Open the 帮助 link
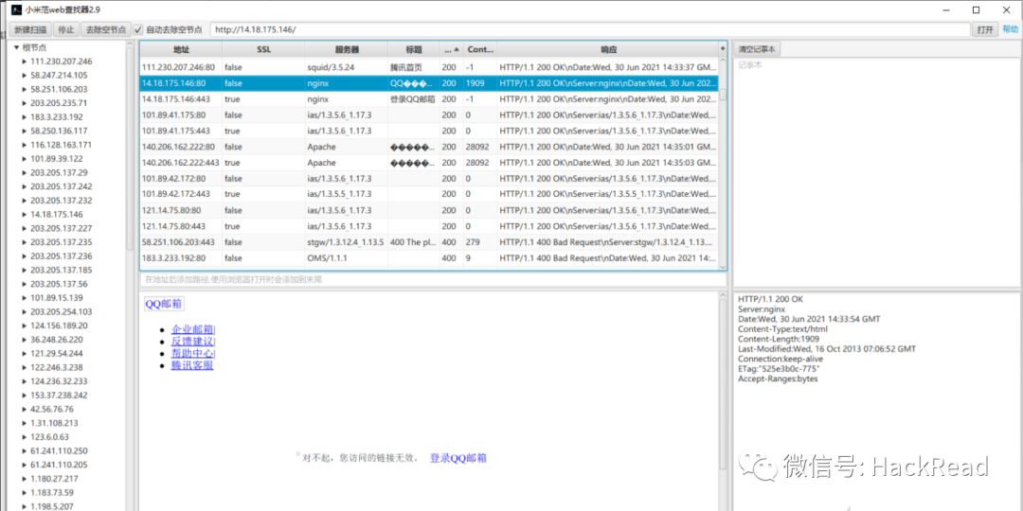 coord(1010,29)
